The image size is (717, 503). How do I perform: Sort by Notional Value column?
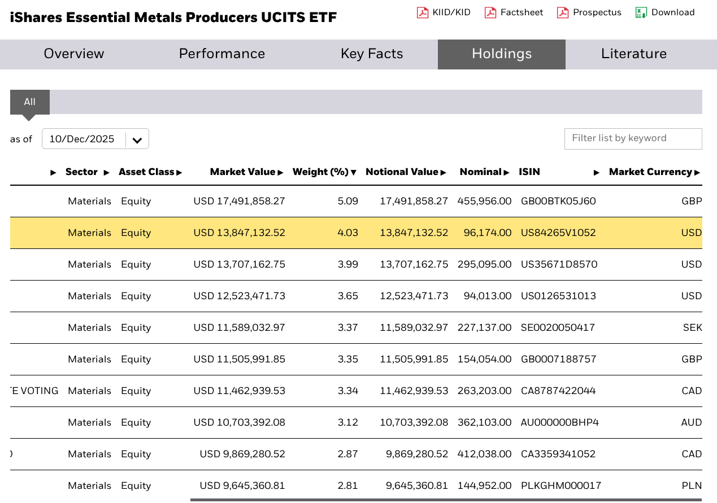406,172
